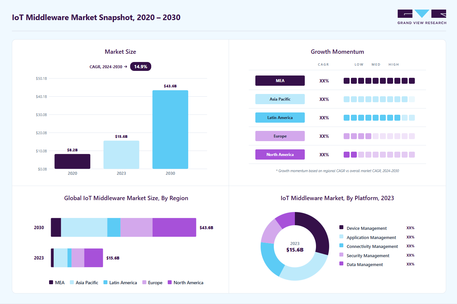Click the $43.6B total beside 2030 region bar

(206, 228)
